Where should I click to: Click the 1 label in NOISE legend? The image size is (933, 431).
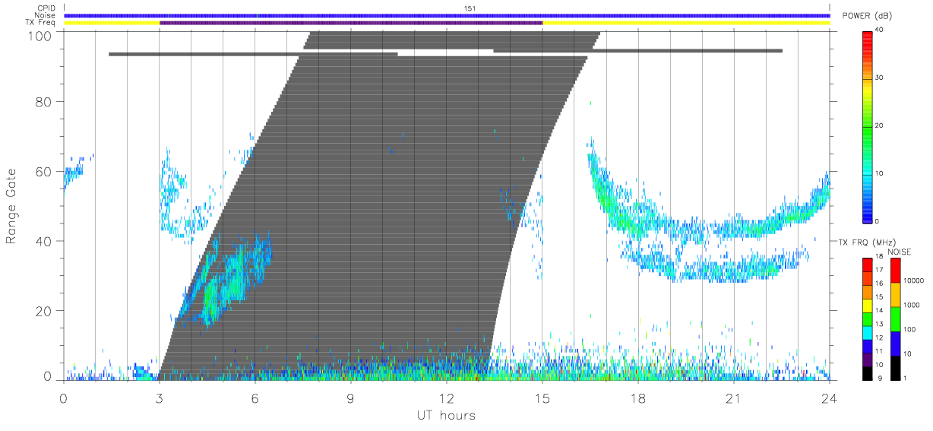(903, 378)
